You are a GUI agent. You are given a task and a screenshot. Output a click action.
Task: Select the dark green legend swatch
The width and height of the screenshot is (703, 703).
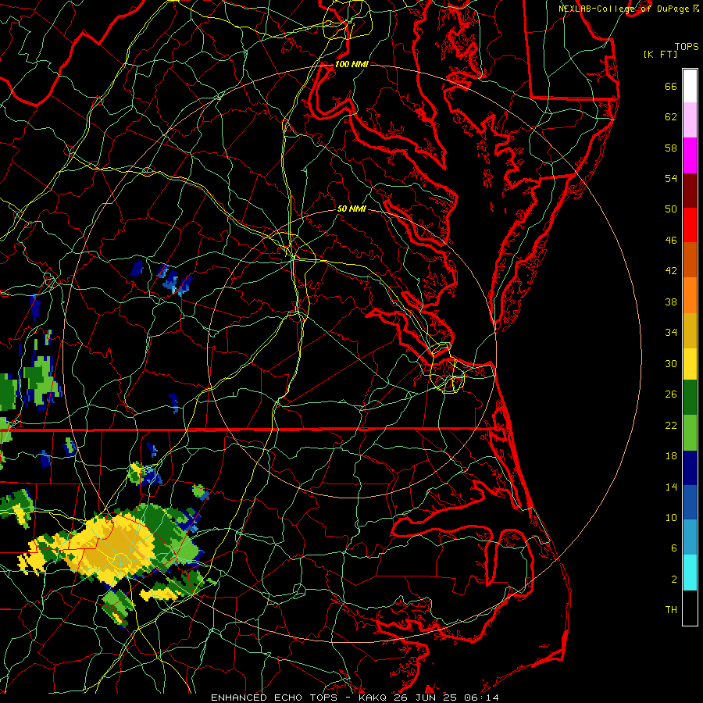[690, 398]
